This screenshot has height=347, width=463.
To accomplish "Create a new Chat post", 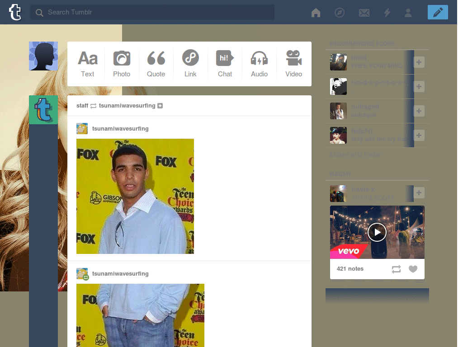I will [x=225, y=64].
